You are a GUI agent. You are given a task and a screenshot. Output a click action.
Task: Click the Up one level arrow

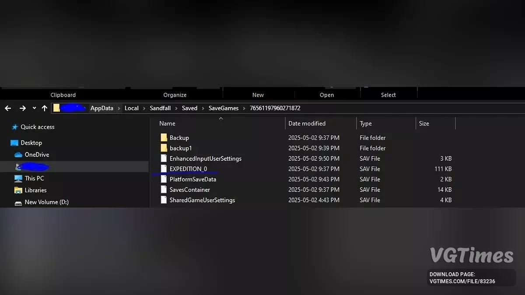[44, 108]
